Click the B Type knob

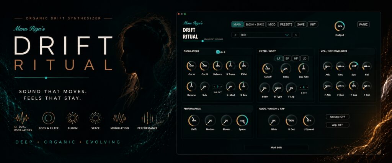pyautogui.click(x=278, y=88)
